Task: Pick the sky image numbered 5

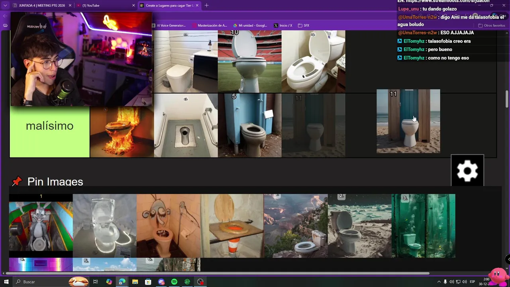Action: click(105, 265)
